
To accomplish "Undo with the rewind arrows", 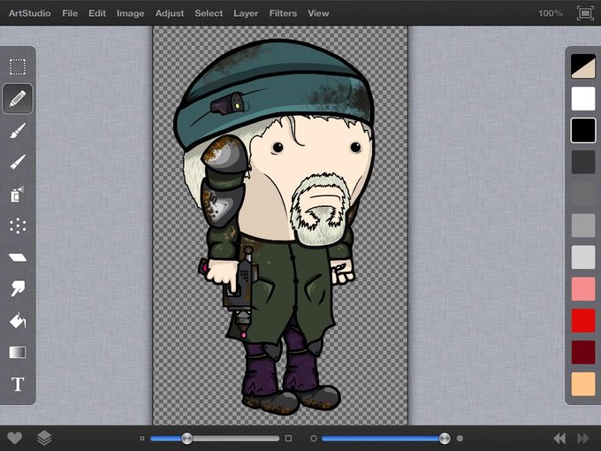I will tap(559, 439).
